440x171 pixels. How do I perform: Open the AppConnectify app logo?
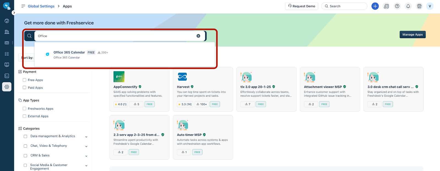coord(119,77)
